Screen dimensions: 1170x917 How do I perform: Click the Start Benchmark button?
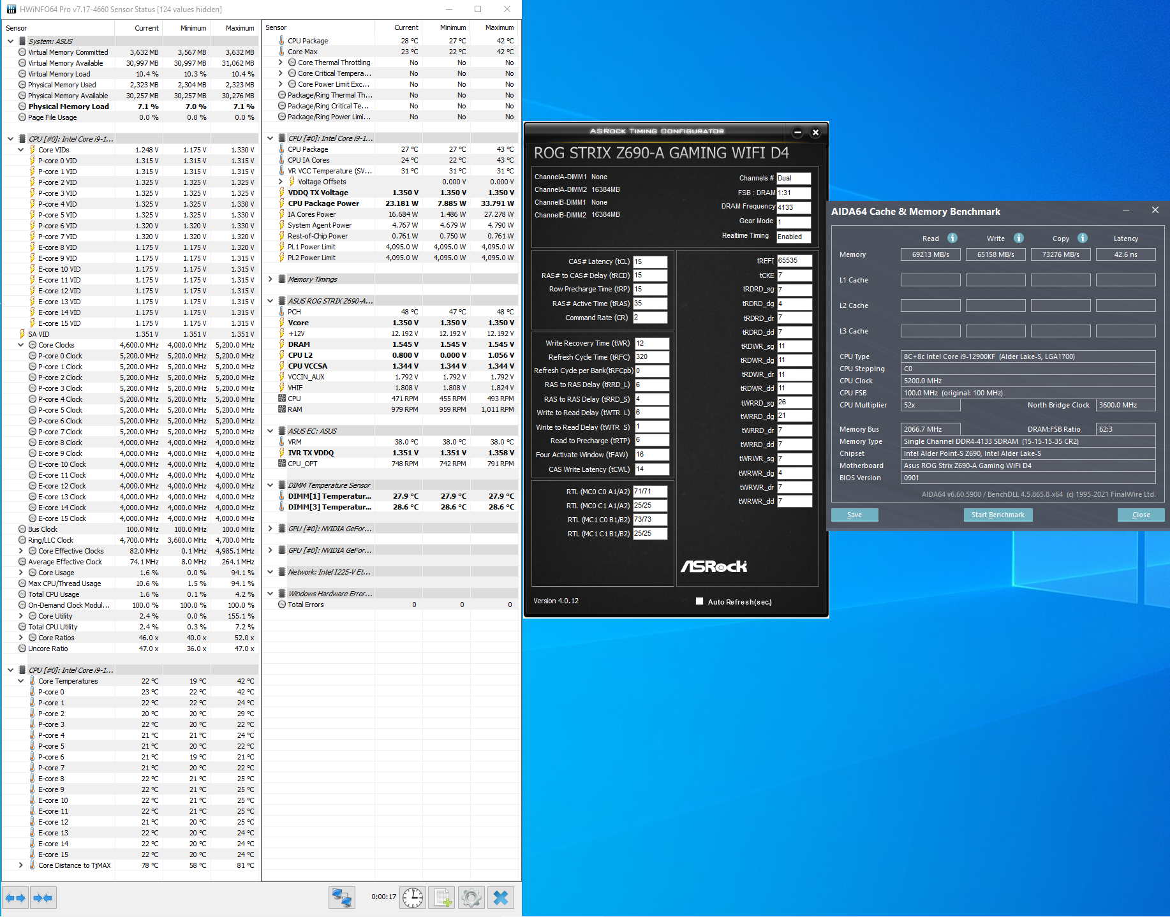998,515
